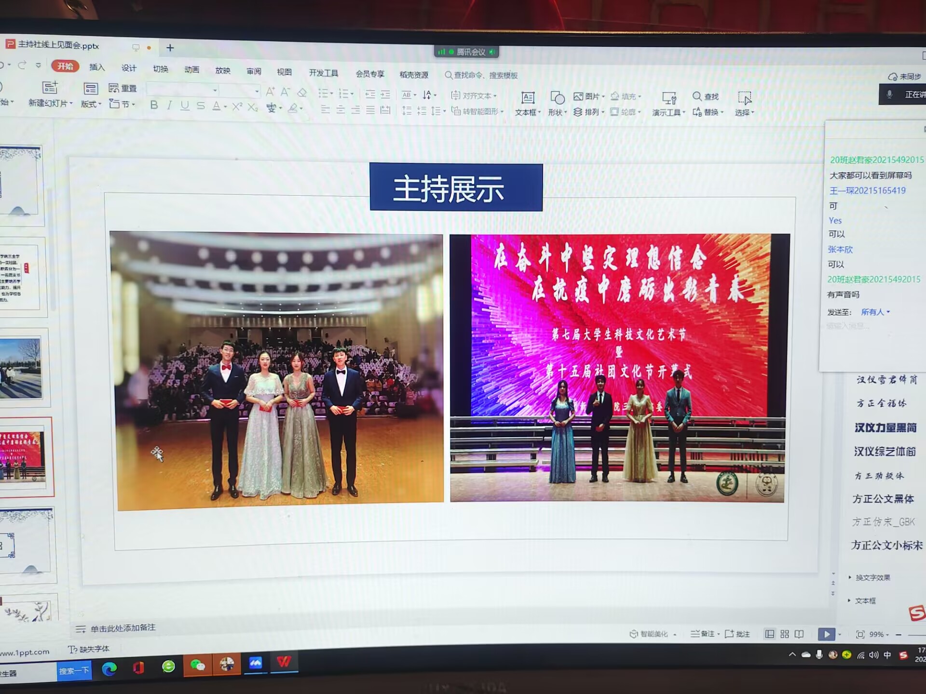Expand the 换文字效果 section

coord(872,577)
